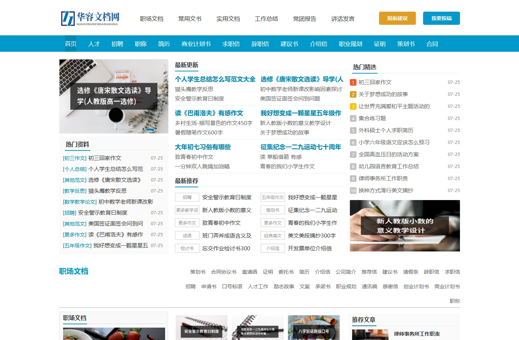
Task: Open the 安全警示教育日制度 thumbnail card
Action: [x=202, y=328]
